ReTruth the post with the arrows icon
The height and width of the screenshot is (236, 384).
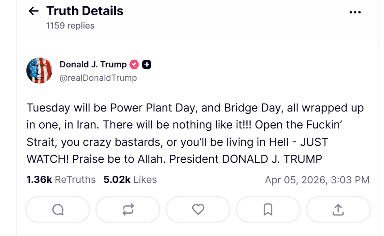tap(128, 209)
